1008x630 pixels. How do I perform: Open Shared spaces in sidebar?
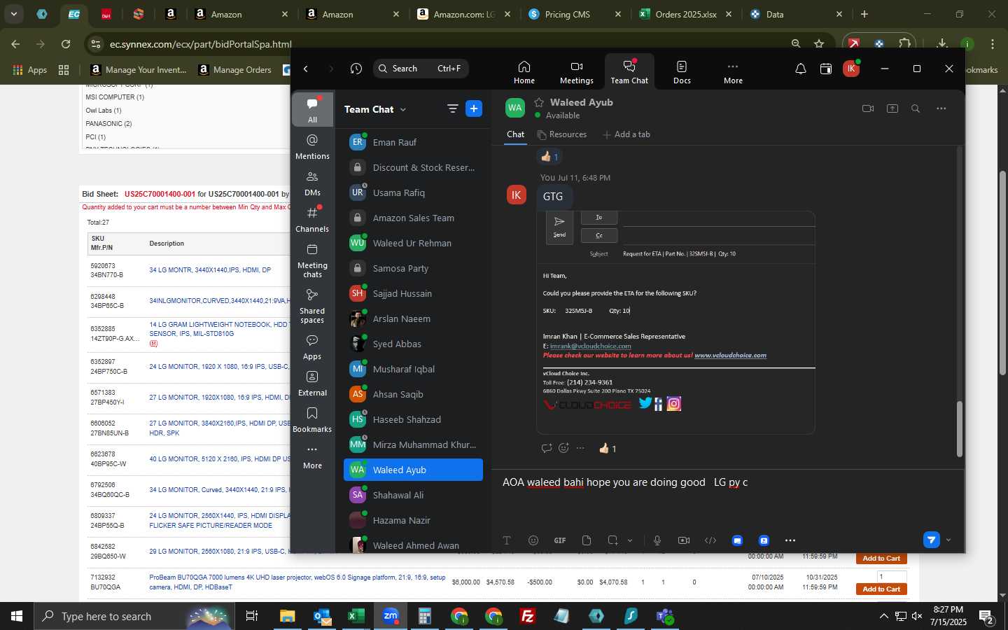312,306
